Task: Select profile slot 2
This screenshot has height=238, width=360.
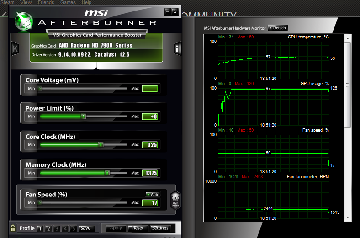Action: [48, 228]
